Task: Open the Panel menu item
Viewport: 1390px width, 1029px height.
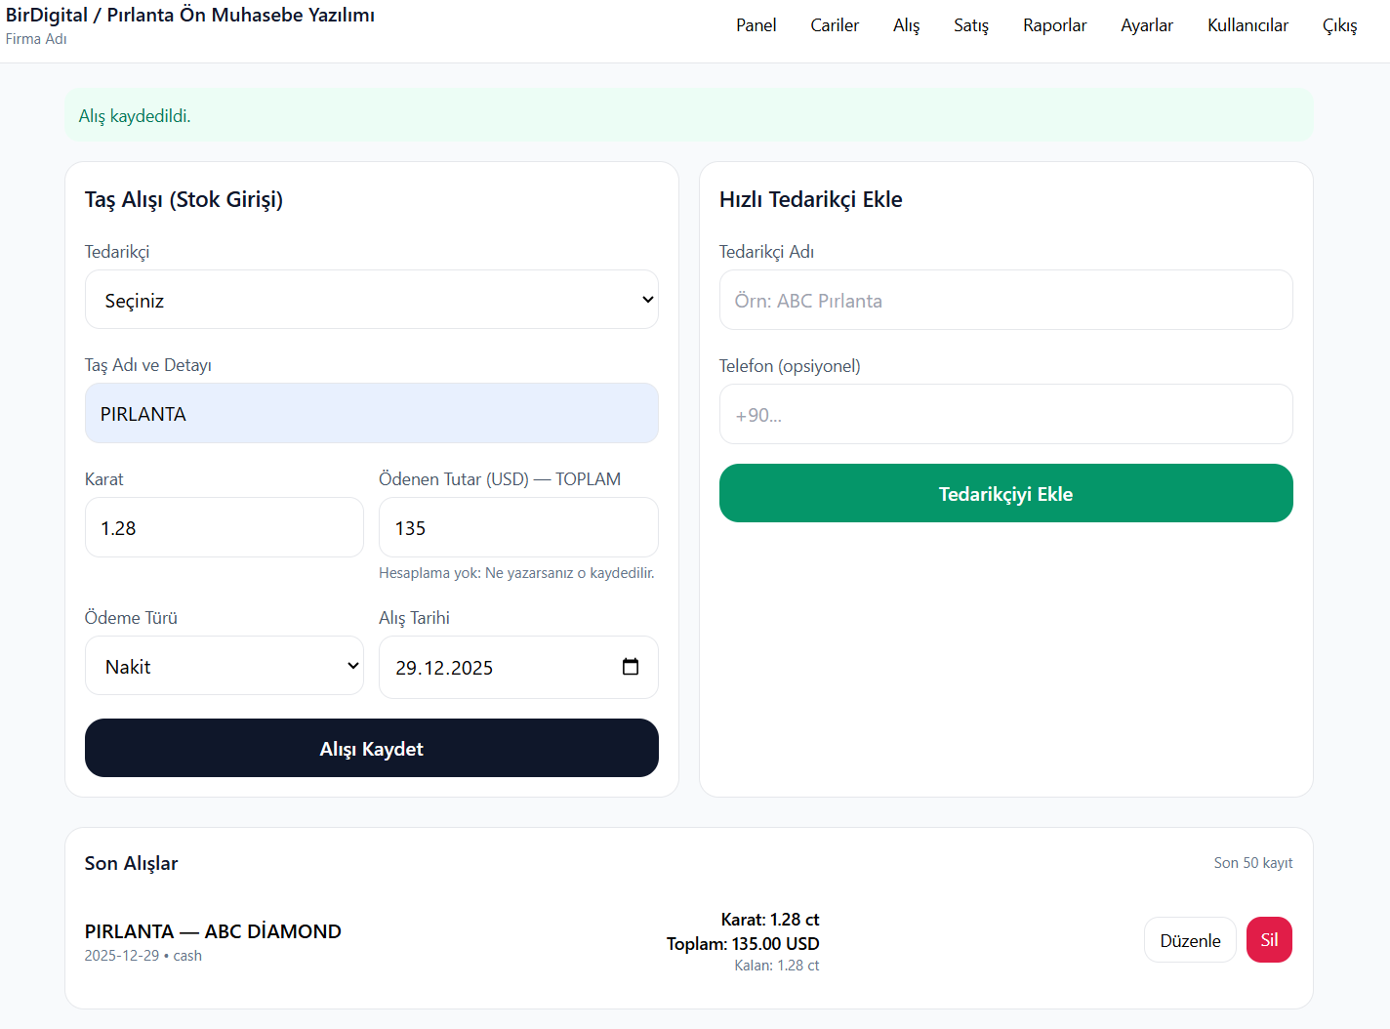Action: click(756, 25)
